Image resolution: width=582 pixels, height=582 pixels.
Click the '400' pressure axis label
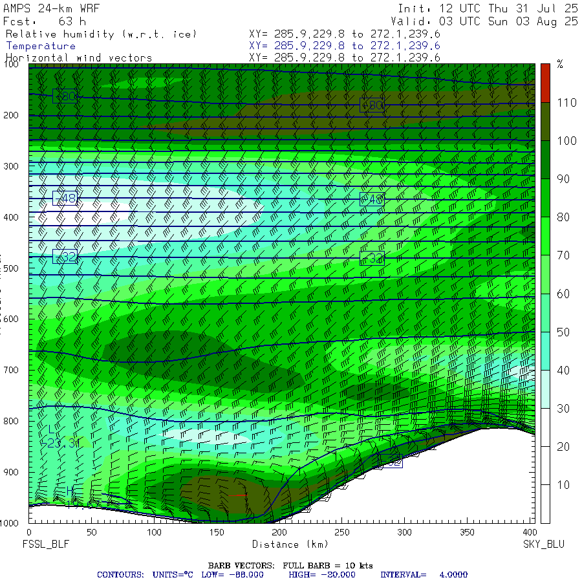pos(11,217)
